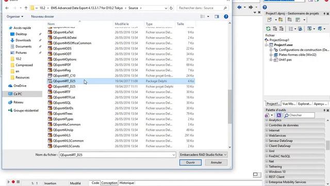Select Réseau in sidebar
The image size is (330, 186).
[x=19, y=102]
